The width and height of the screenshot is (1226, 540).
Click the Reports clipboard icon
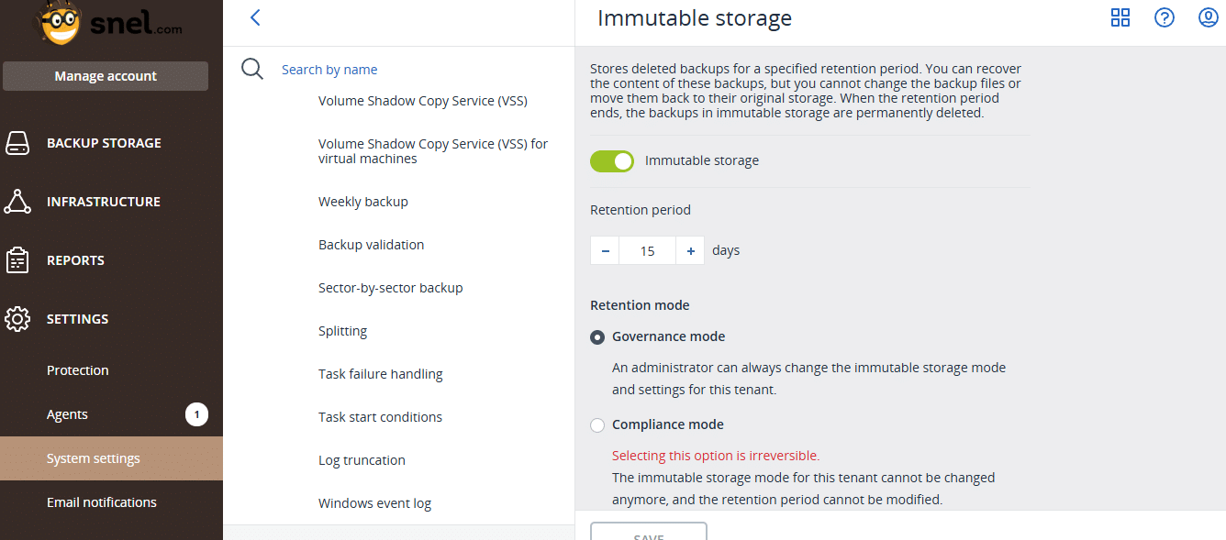[17, 260]
